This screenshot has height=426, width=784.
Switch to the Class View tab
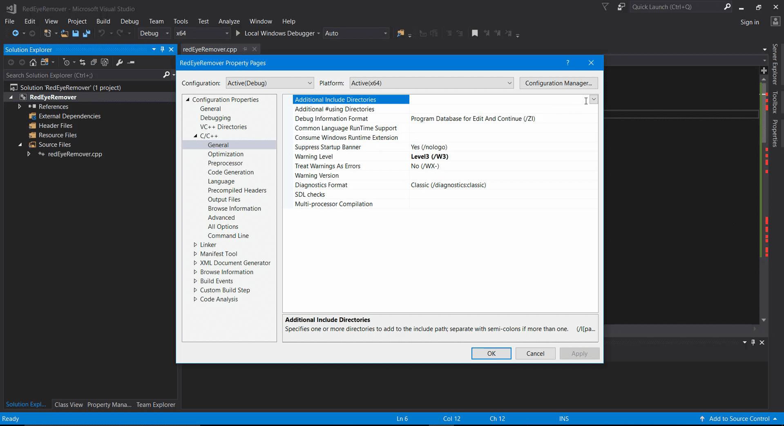point(69,404)
